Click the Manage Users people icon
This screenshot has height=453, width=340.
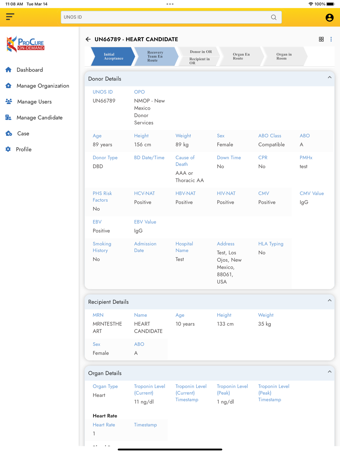9,102
